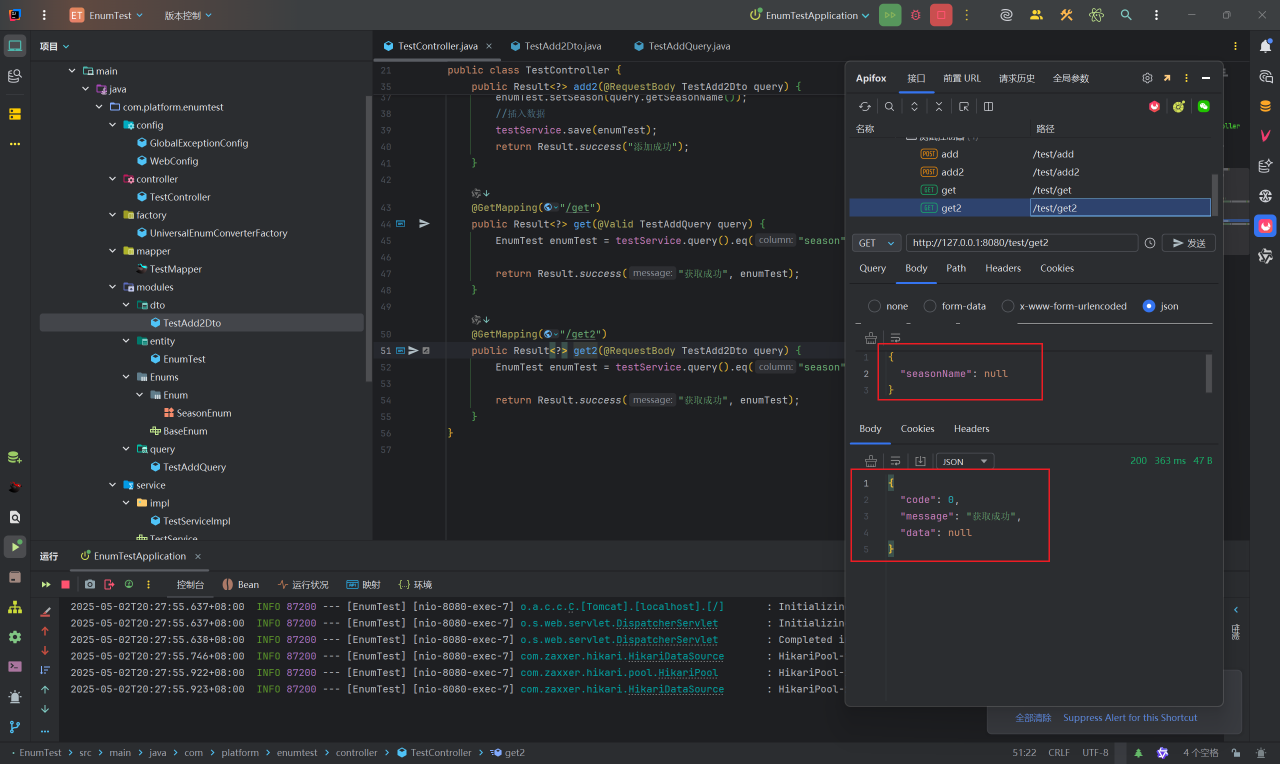Click the request URL input field
This screenshot has width=1280, height=764.
(1021, 243)
